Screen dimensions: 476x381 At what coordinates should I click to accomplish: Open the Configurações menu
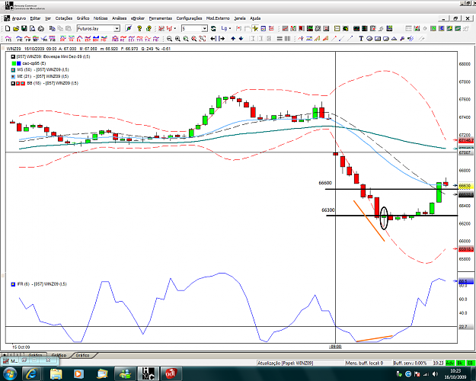[189, 18]
